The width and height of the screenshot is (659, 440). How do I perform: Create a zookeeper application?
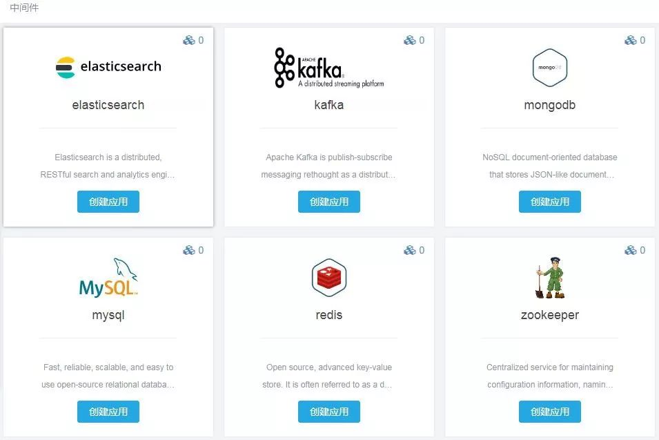[x=550, y=412]
